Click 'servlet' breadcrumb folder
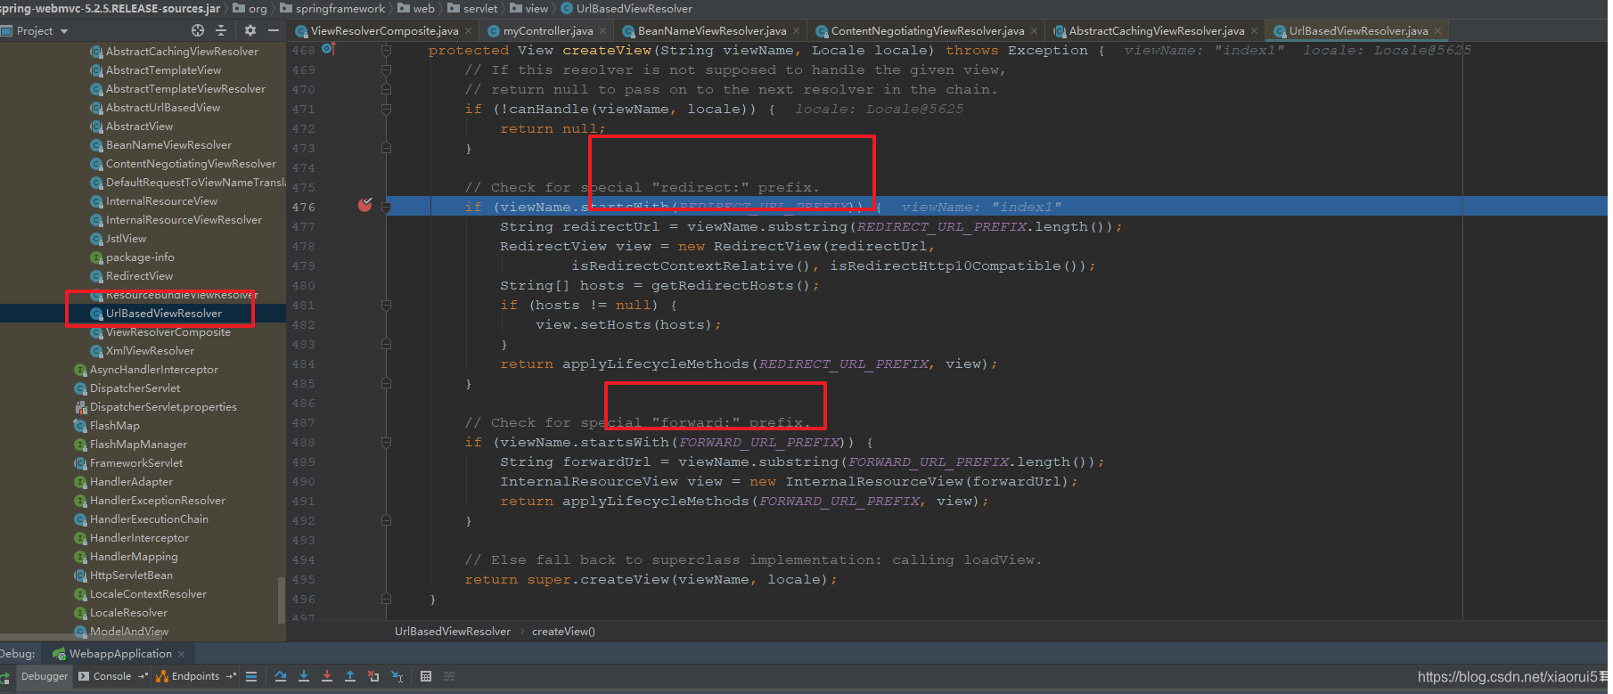The image size is (1613, 694). [473, 8]
